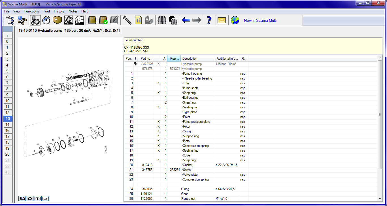Select the Needle roller bearing row
Screen dimensions: 387x206
coord(251,78)
